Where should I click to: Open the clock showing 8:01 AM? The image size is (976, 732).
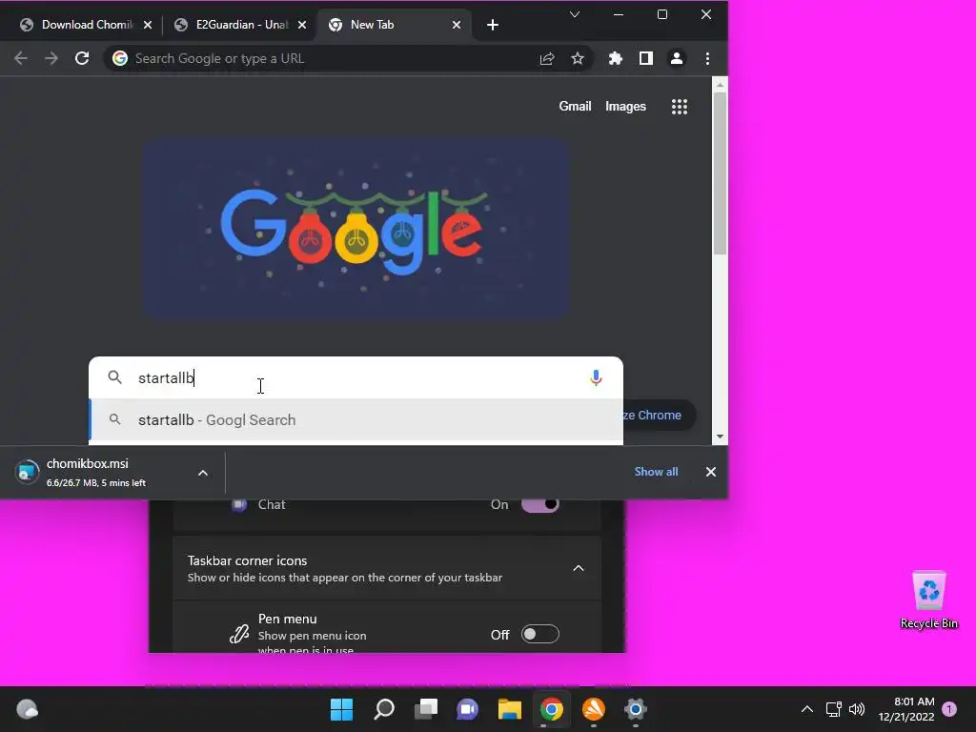click(906, 709)
